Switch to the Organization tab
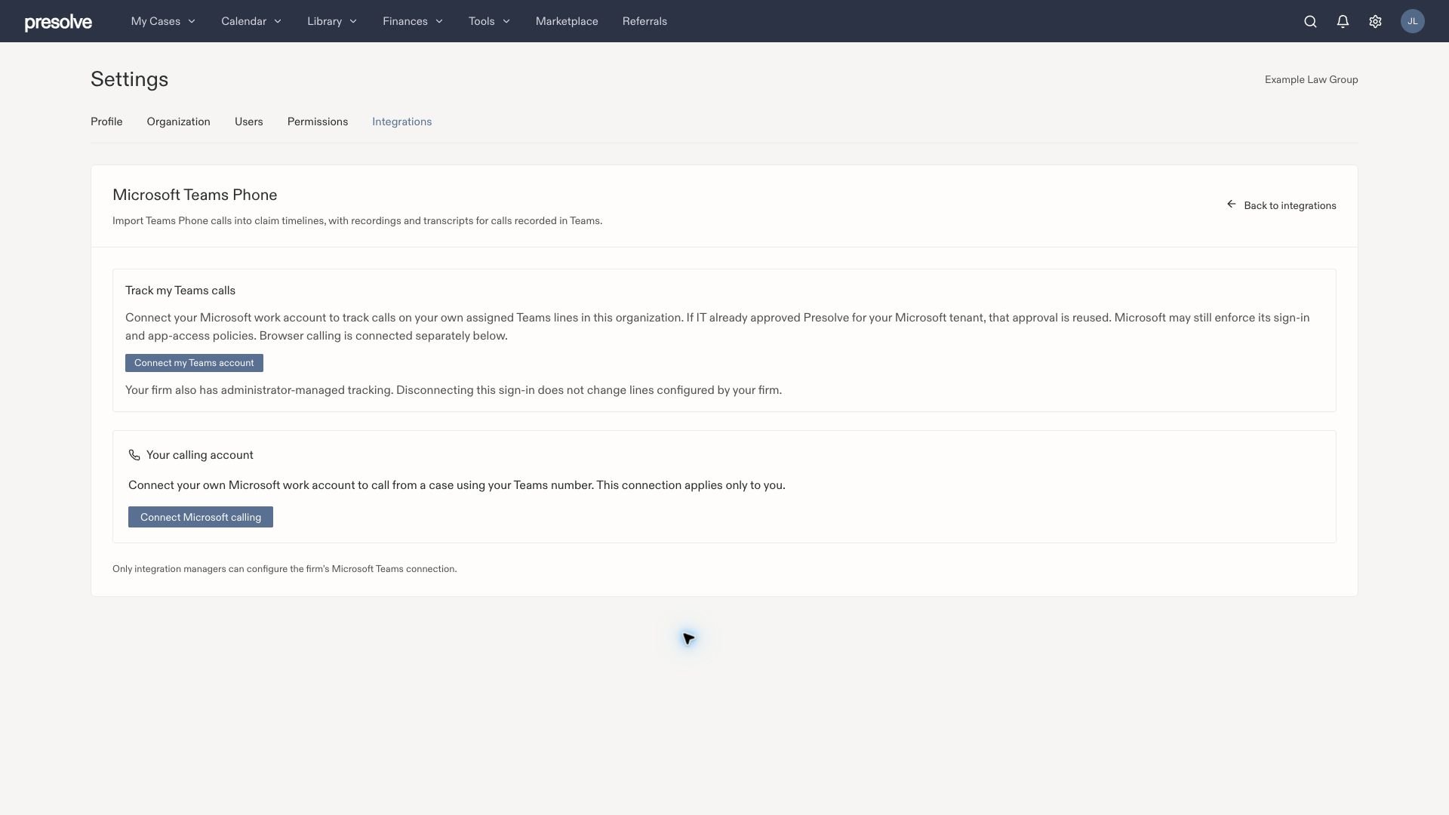Viewport: 1449px width, 815px height. pos(178,121)
